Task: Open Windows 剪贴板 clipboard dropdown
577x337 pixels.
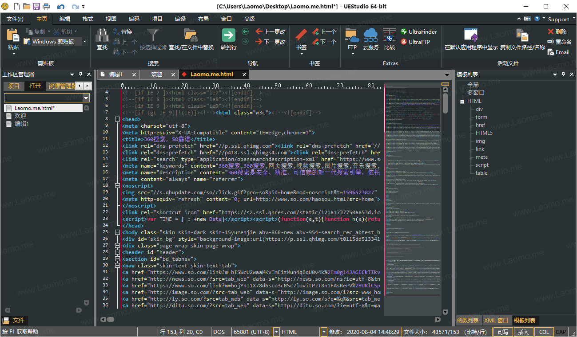Action: pyautogui.click(x=85, y=42)
